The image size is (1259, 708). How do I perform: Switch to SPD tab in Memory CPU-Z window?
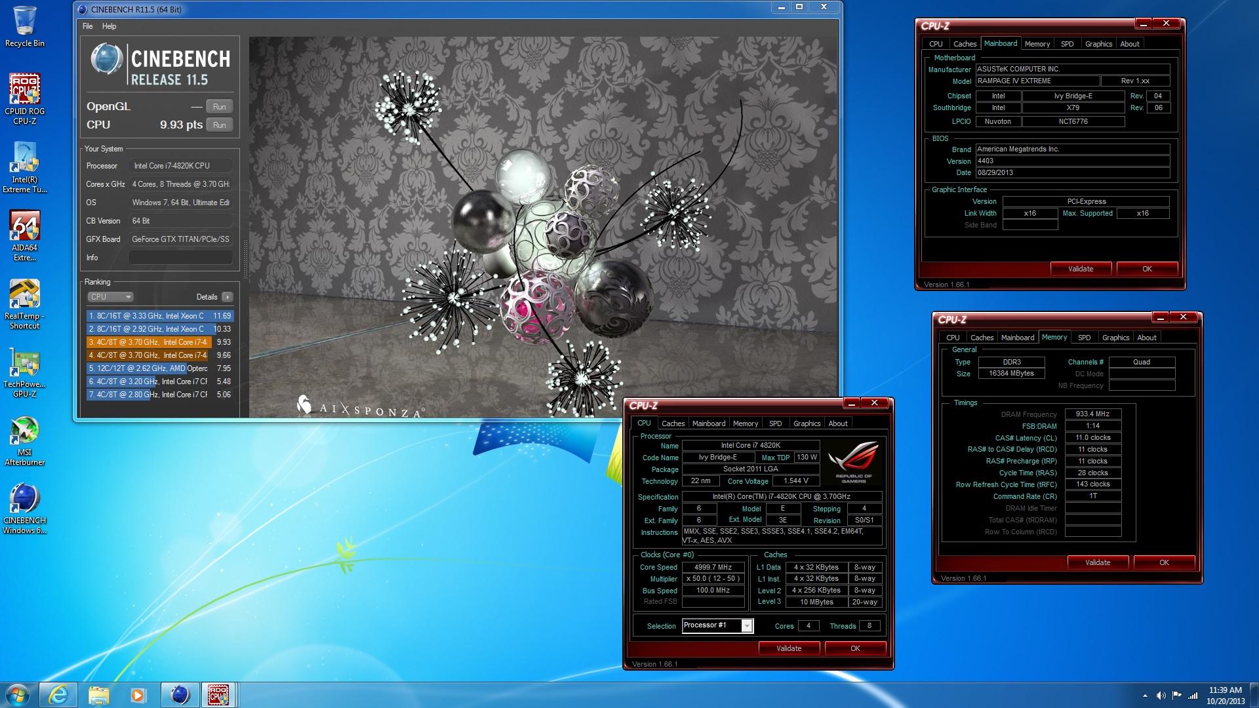click(1085, 338)
